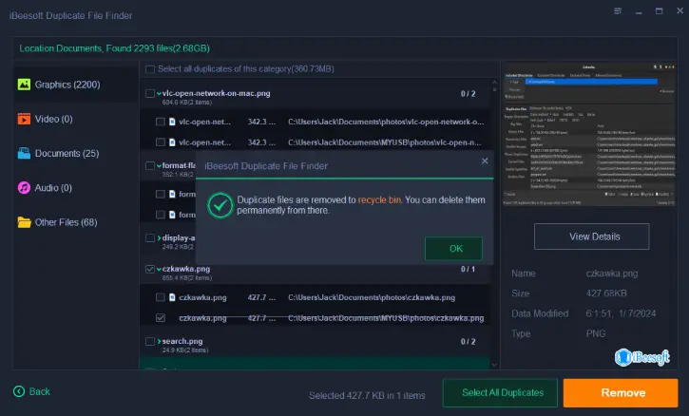Click the file icon of second vlc-open-net item under MYUSB
The height and width of the screenshot is (416, 689).
(x=172, y=142)
